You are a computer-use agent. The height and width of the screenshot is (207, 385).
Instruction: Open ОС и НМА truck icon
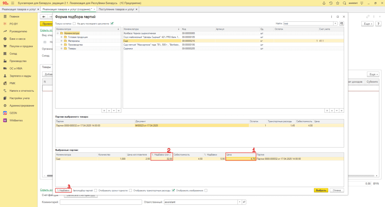pos(5,68)
